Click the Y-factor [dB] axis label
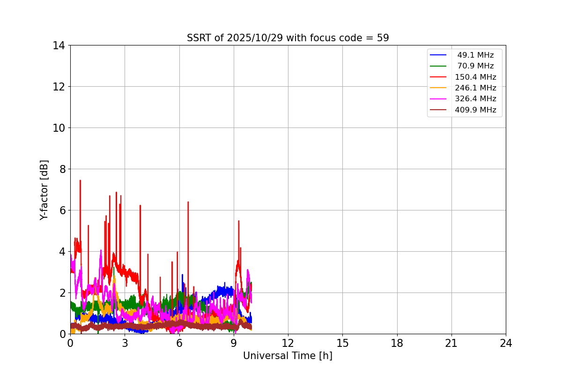The height and width of the screenshot is (375, 562). tap(44, 190)
